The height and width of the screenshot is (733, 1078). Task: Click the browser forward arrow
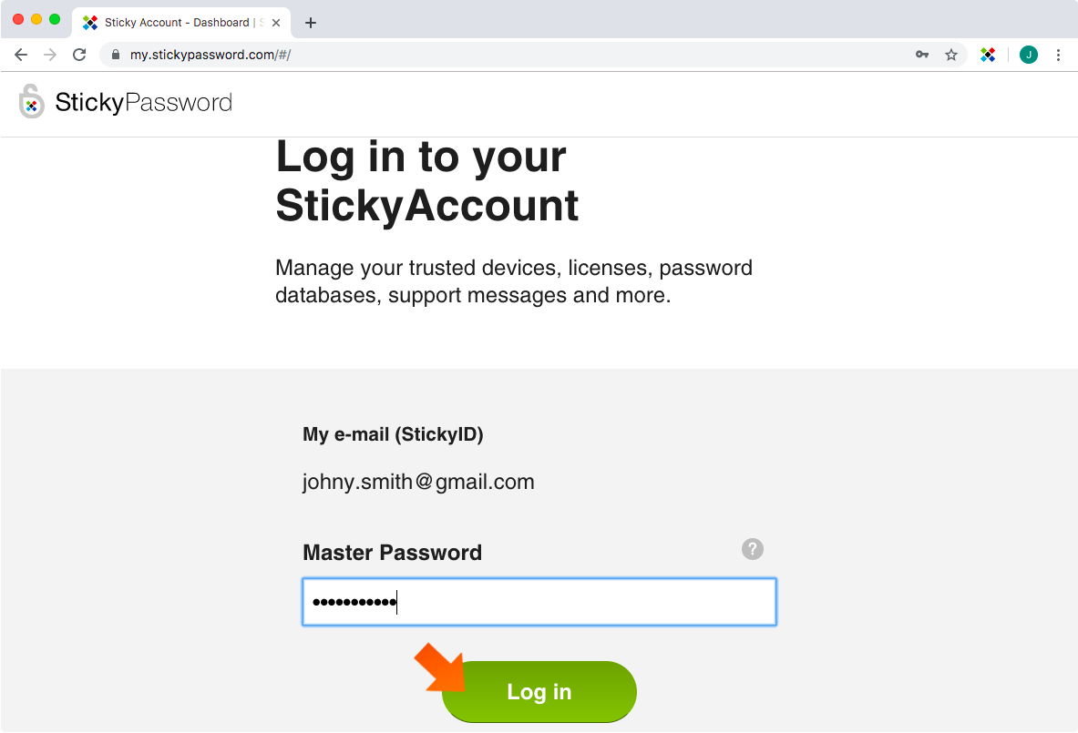click(x=50, y=55)
